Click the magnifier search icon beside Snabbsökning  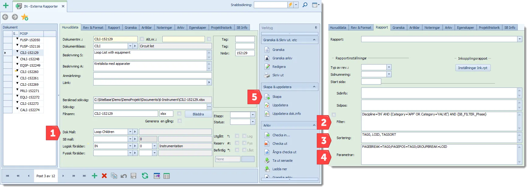coord(305,5)
